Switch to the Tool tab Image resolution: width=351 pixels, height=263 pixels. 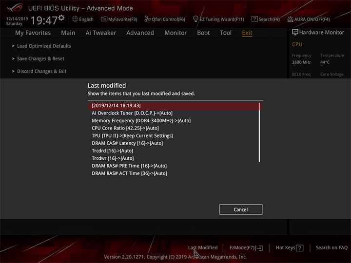226,33
